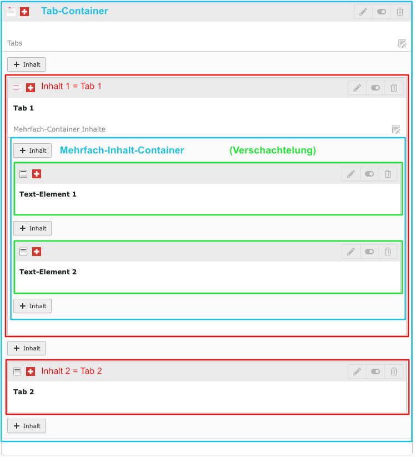Viewport: 415px width, 457px height.
Task: Delete Text-Element 2 using trash icon
Action: pos(388,252)
